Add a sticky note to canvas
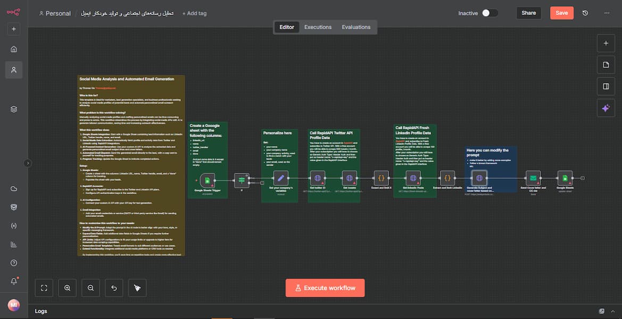This screenshot has width=622, height=319. tap(606, 65)
